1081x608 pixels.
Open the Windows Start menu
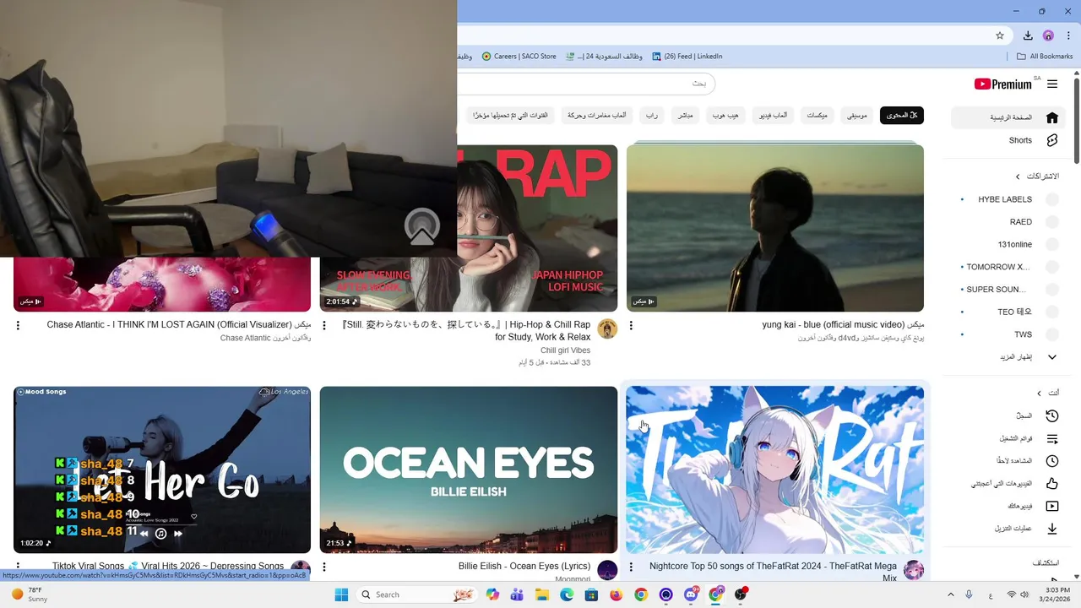click(341, 594)
